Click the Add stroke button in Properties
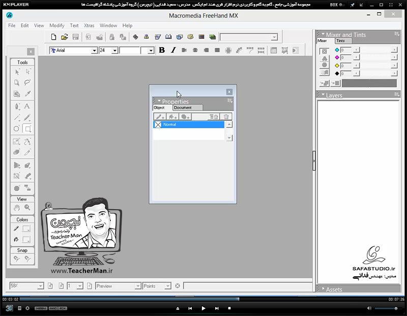 coord(160,117)
